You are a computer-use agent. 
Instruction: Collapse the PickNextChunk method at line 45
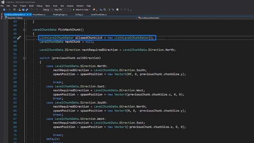click(25, 30)
